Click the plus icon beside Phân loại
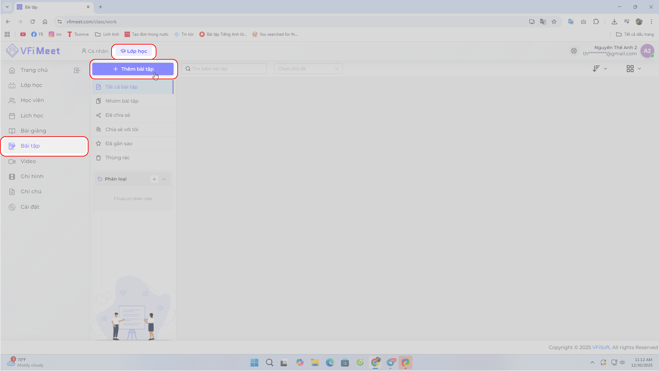The width and height of the screenshot is (659, 371). coord(154,179)
